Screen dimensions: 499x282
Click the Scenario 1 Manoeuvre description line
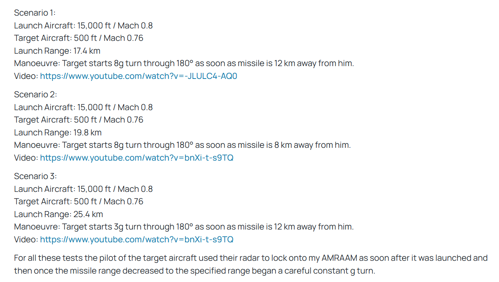click(x=184, y=63)
